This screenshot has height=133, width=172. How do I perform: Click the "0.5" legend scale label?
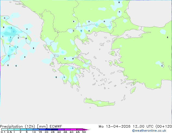(9, 132)
